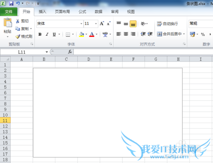
Task: Click the Borders grid icon
Action: pyautogui.click(x=68, y=34)
